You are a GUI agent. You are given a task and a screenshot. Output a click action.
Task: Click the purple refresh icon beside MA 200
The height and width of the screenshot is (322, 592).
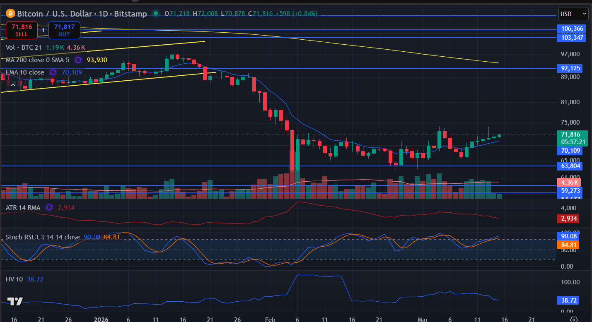[x=78, y=60]
